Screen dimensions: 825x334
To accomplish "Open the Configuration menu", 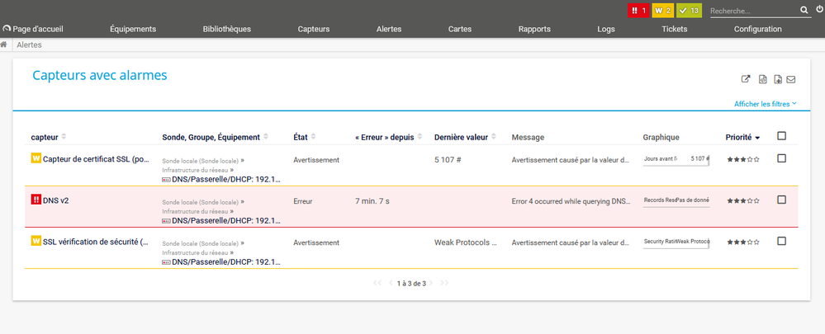I will (757, 29).
